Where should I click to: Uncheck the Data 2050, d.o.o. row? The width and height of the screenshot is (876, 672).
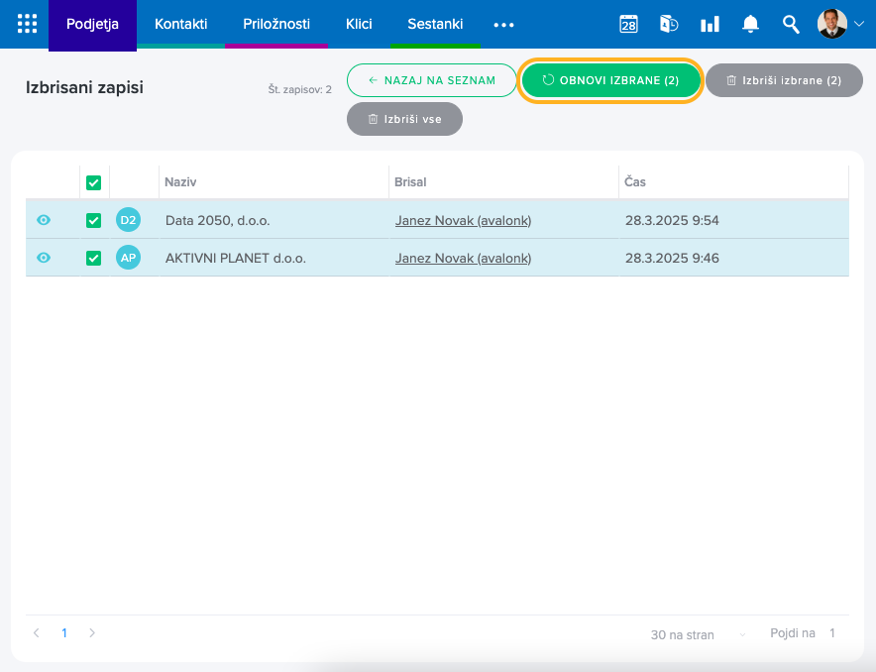tap(94, 220)
